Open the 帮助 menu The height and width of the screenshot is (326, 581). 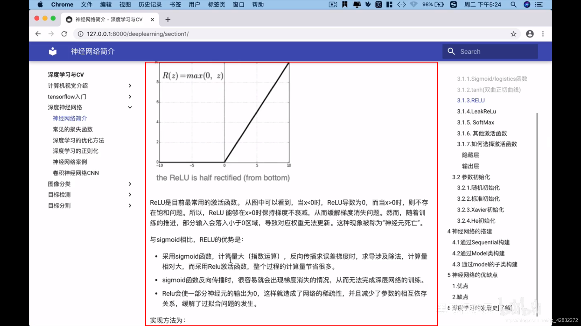click(258, 5)
